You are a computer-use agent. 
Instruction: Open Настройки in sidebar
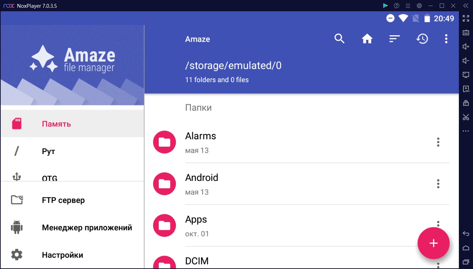point(72,255)
